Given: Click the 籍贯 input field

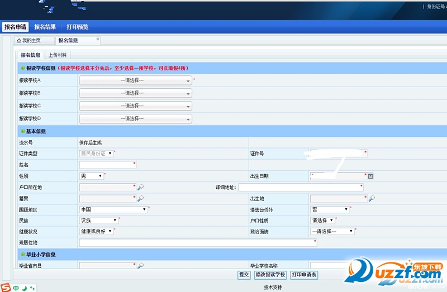Looking at the screenshot, I should click(x=107, y=198).
